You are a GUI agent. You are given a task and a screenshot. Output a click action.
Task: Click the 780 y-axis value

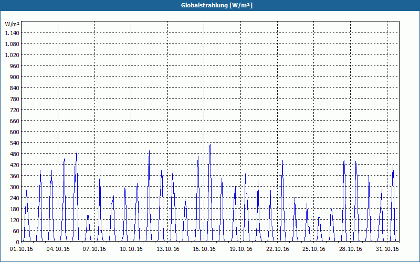[x=15, y=99]
